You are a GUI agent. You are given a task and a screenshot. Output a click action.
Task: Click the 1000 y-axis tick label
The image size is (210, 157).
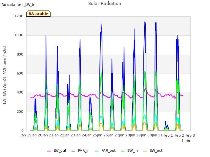[x=19, y=35]
